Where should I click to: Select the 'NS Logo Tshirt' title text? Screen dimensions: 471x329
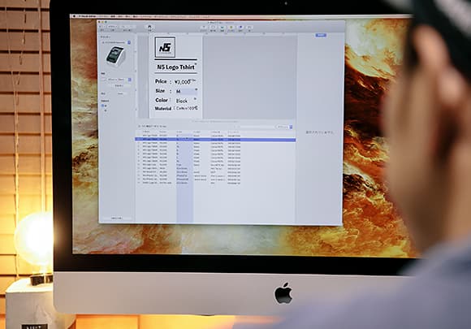click(x=175, y=67)
